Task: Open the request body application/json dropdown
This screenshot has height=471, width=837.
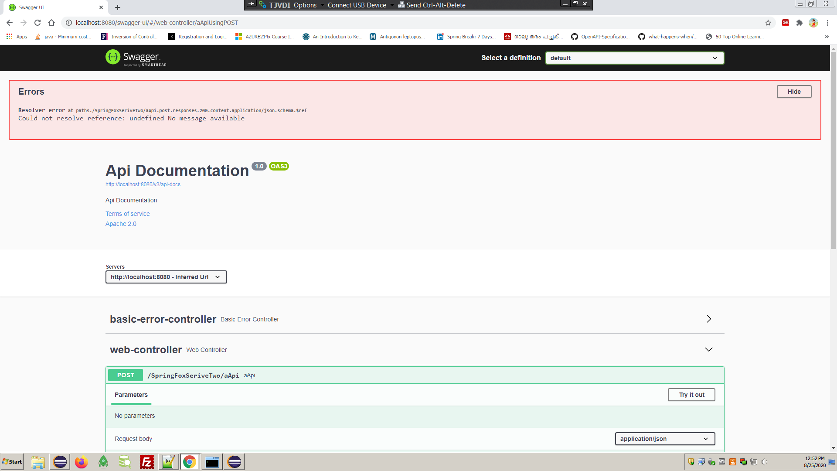Action: (665, 439)
